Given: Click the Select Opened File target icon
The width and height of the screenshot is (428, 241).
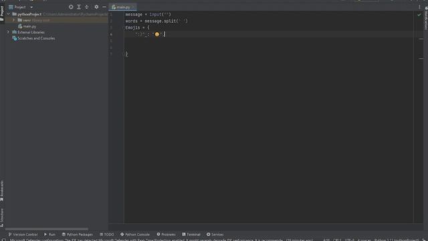Looking at the screenshot, I should tap(71, 7).
